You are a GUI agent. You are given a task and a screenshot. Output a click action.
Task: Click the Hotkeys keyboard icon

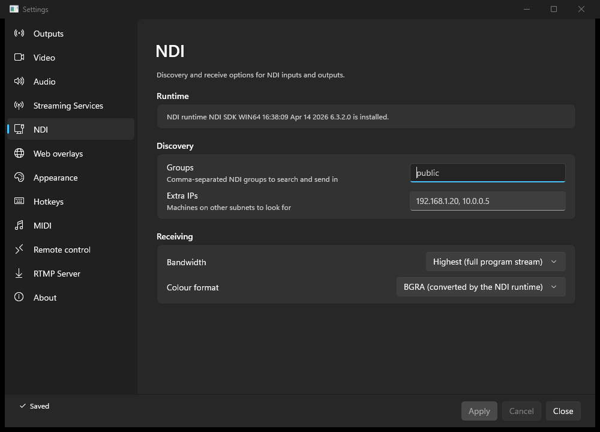coord(19,201)
